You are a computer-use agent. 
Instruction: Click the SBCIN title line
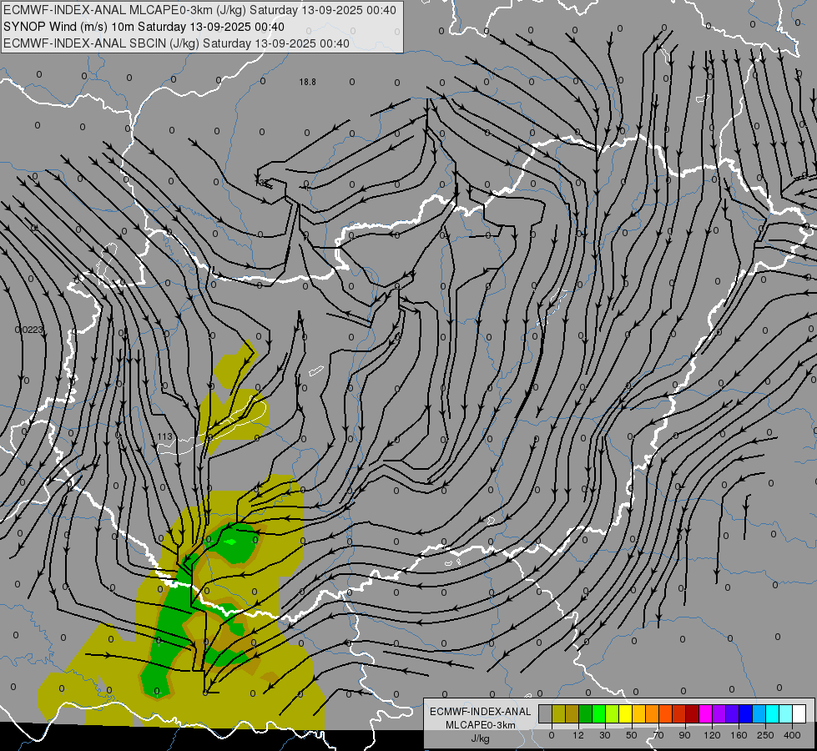[176, 43]
